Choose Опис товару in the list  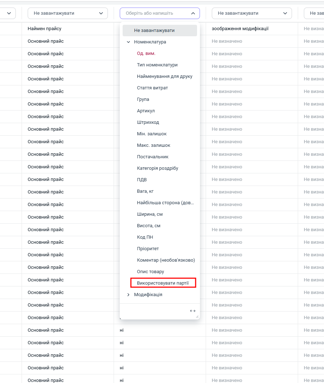[151, 272]
